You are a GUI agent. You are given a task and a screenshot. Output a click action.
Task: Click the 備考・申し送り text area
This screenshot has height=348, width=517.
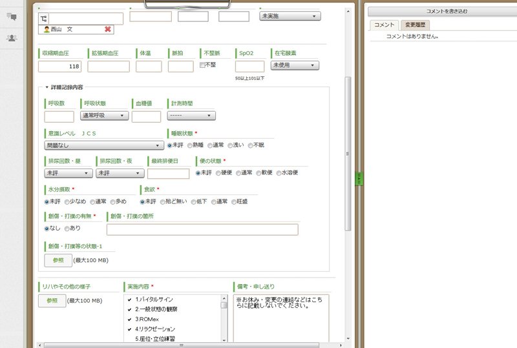tap(281, 318)
